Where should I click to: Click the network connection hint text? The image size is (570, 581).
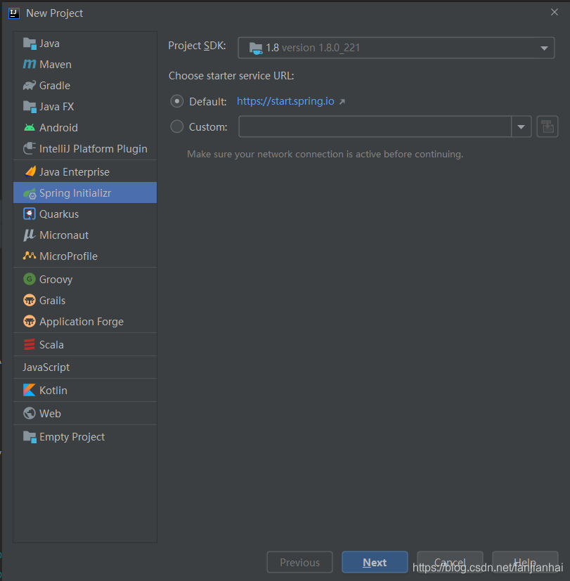(325, 154)
